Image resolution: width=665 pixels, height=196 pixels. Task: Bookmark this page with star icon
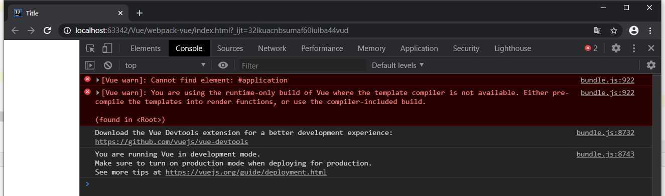[614, 30]
